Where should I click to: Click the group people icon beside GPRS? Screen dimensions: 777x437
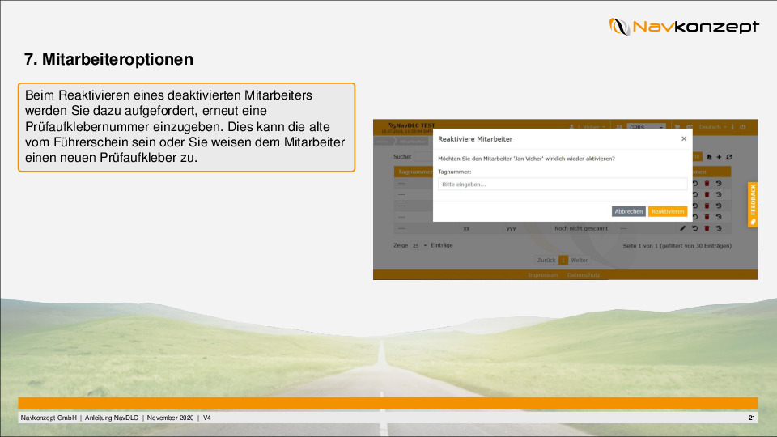pos(619,127)
